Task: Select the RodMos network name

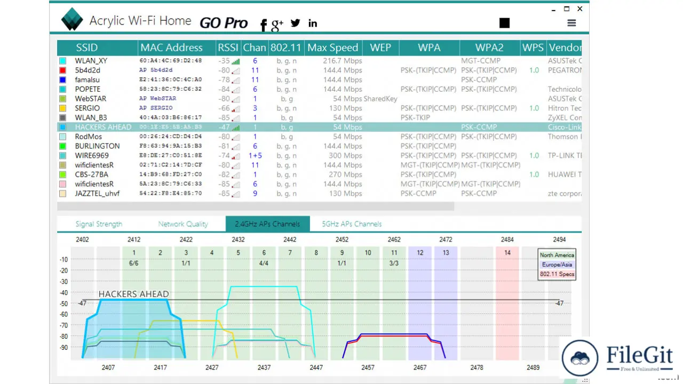Action: 88,137
